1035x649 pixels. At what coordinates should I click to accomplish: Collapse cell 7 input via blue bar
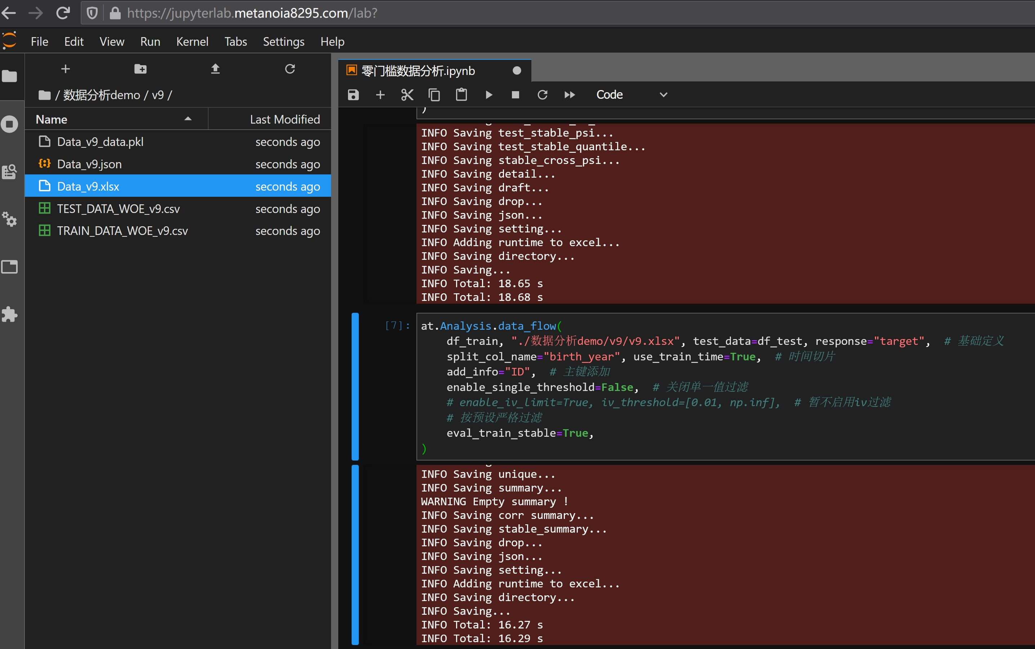click(x=355, y=386)
